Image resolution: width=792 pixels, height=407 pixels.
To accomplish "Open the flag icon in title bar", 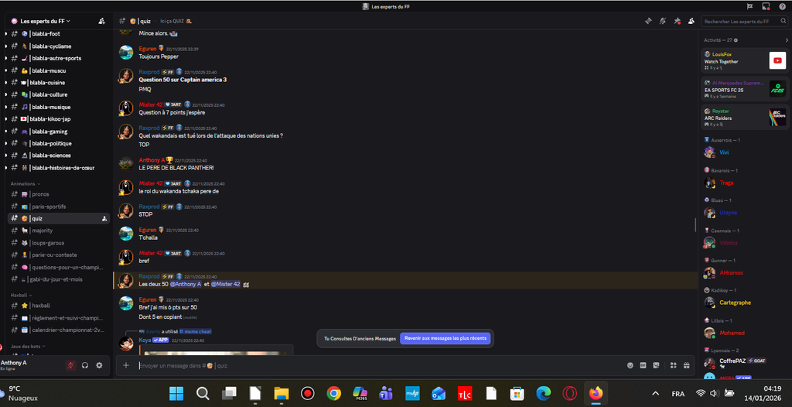I will tap(749, 6).
